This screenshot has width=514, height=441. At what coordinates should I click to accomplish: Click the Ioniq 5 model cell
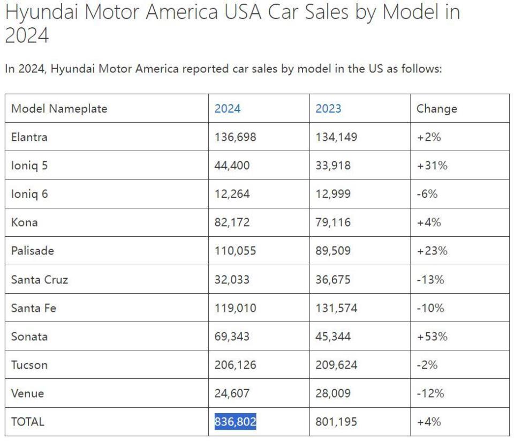29,166
